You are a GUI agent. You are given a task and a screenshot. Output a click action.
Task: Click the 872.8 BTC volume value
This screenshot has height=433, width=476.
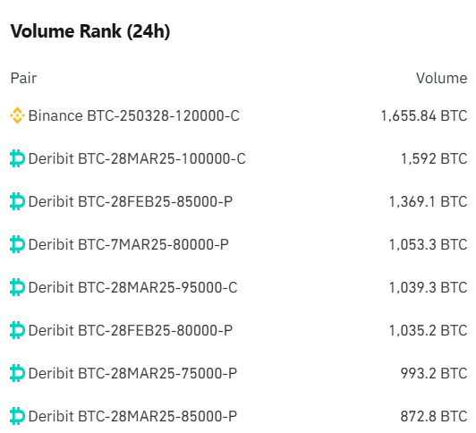(434, 416)
